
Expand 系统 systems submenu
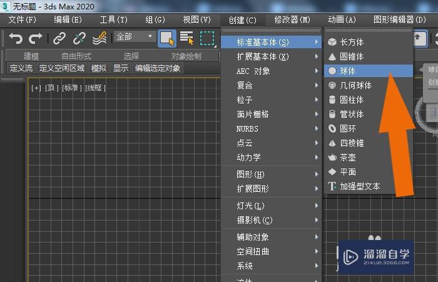pyautogui.click(x=271, y=266)
